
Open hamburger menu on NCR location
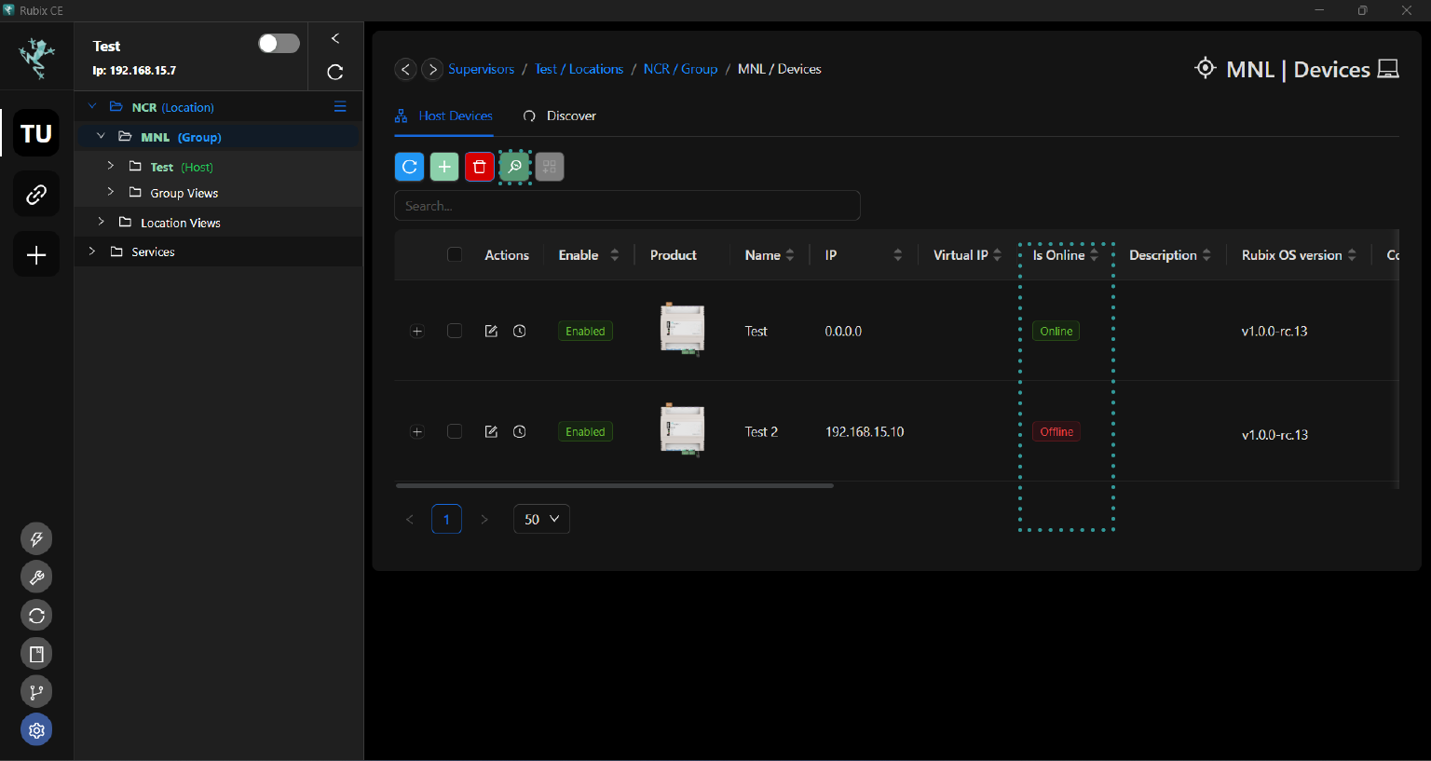[340, 106]
